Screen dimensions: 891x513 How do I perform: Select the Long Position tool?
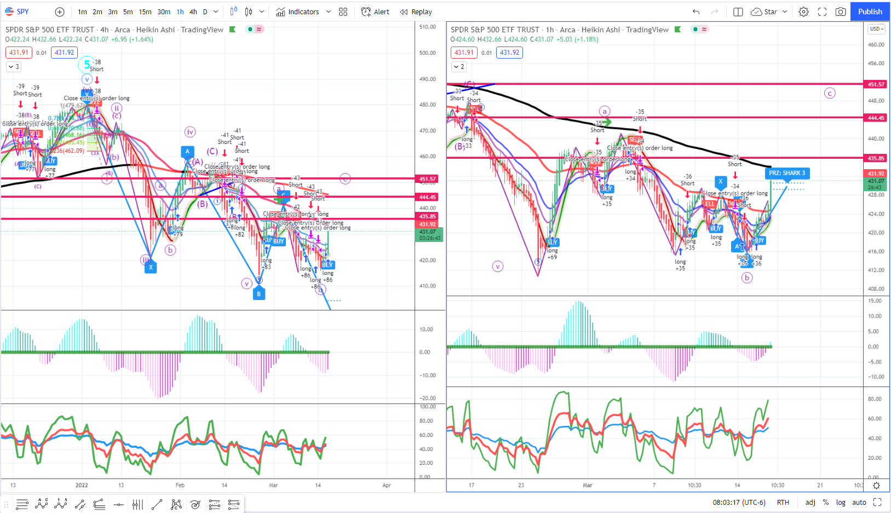215,504
